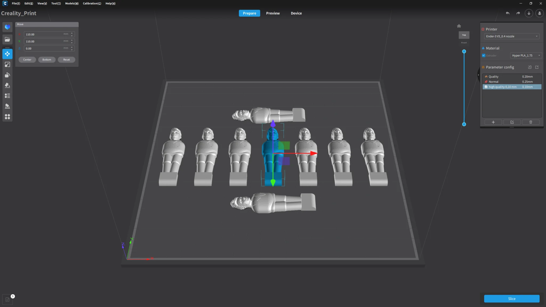Select the Scale tool in left toolbar
The width and height of the screenshot is (546, 307).
click(7, 64)
